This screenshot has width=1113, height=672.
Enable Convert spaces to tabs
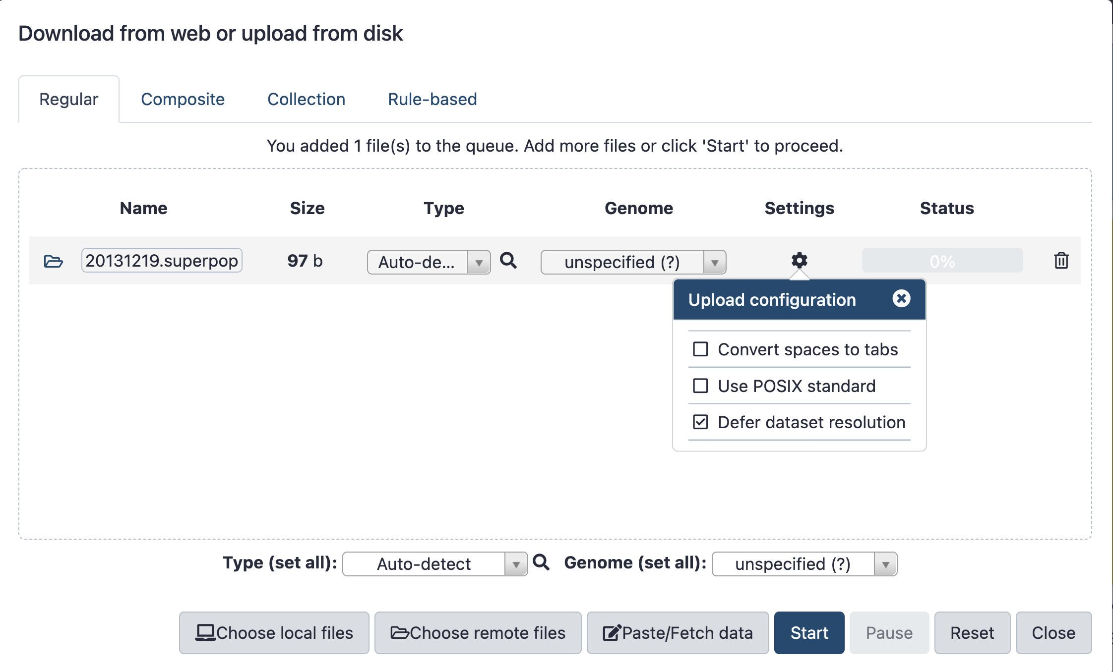pyautogui.click(x=700, y=349)
